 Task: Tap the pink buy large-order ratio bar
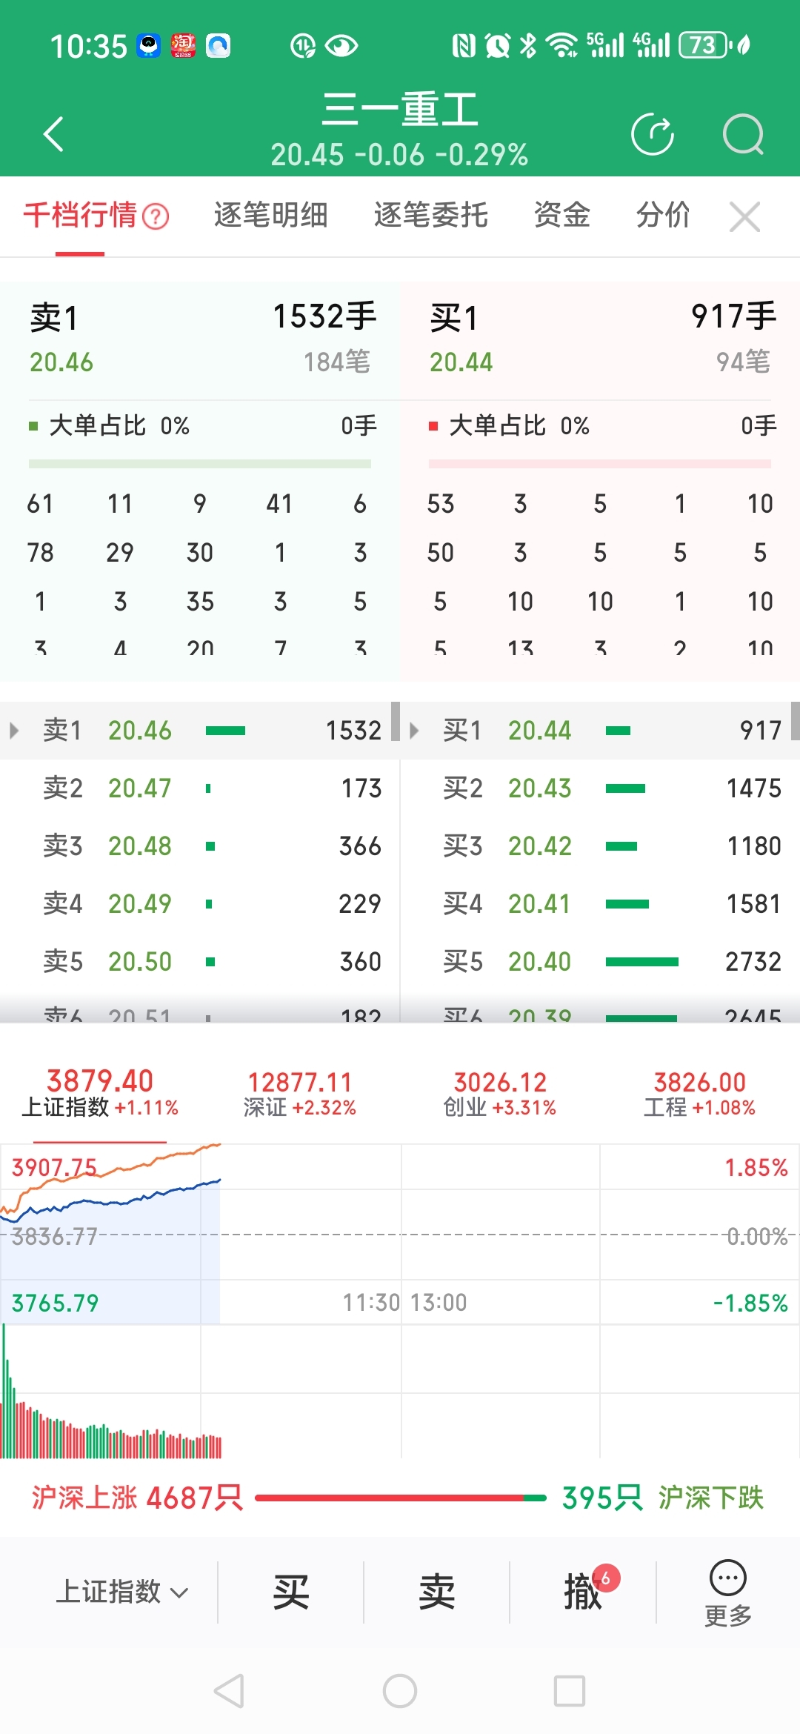[x=600, y=464]
